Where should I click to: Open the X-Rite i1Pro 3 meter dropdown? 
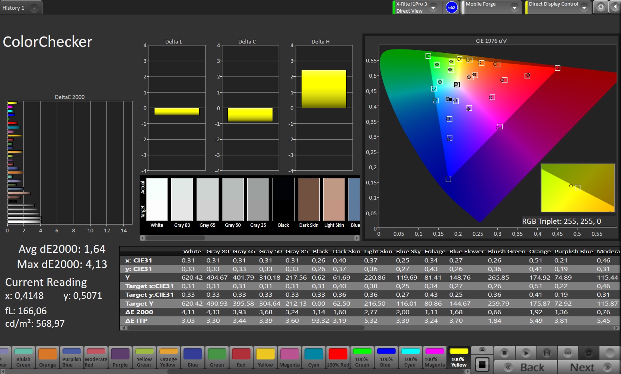433,7
